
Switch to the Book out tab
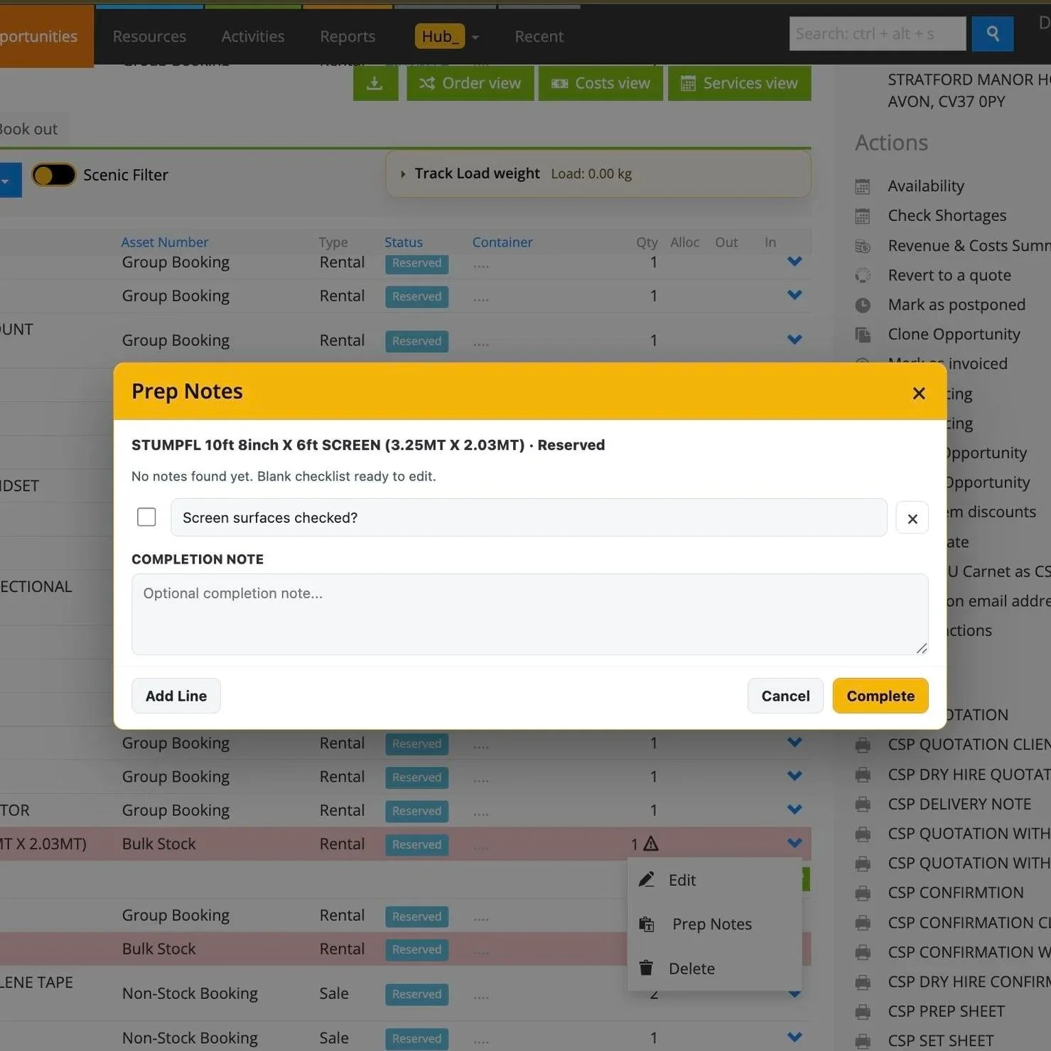click(29, 129)
